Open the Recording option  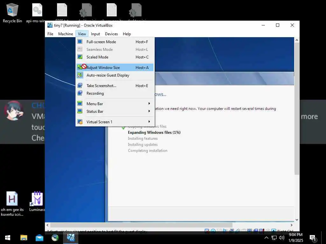[x=115, y=93]
